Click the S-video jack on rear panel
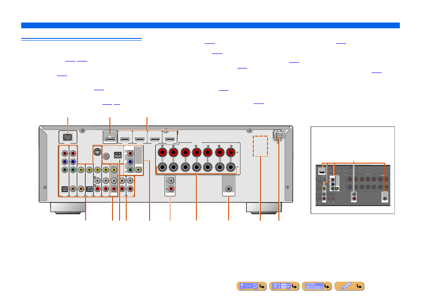The image size is (421, 298). [97, 152]
